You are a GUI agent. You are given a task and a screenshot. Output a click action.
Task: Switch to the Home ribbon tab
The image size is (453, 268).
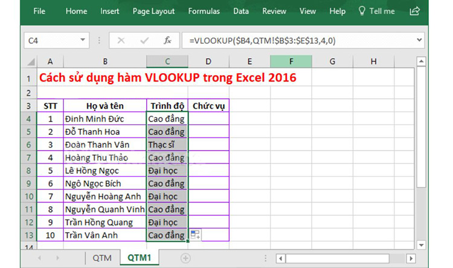76,11
